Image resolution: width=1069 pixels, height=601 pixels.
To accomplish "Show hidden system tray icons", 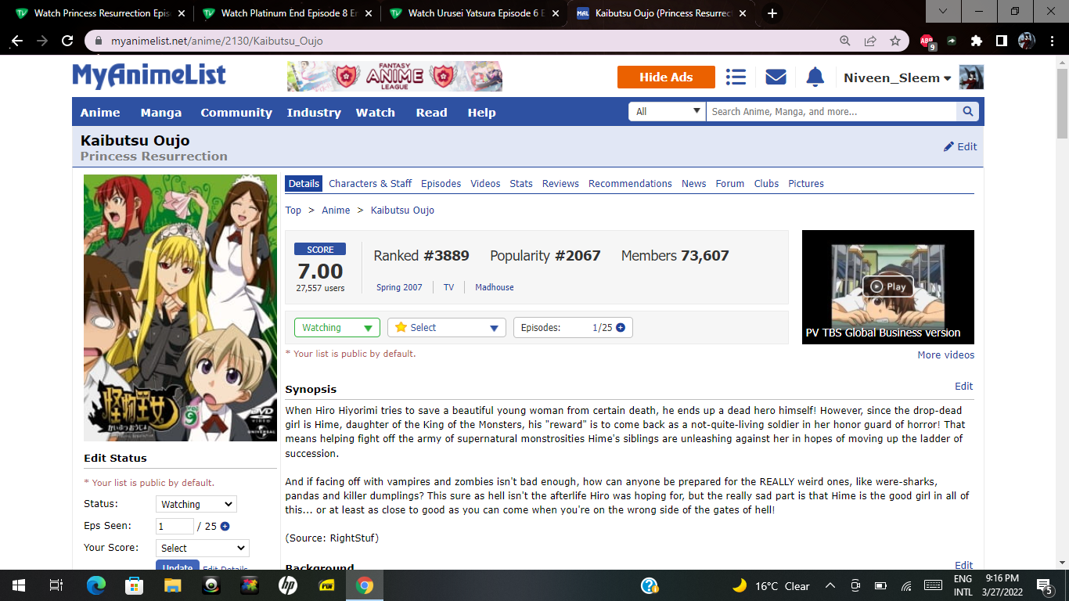I will click(x=830, y=585).
